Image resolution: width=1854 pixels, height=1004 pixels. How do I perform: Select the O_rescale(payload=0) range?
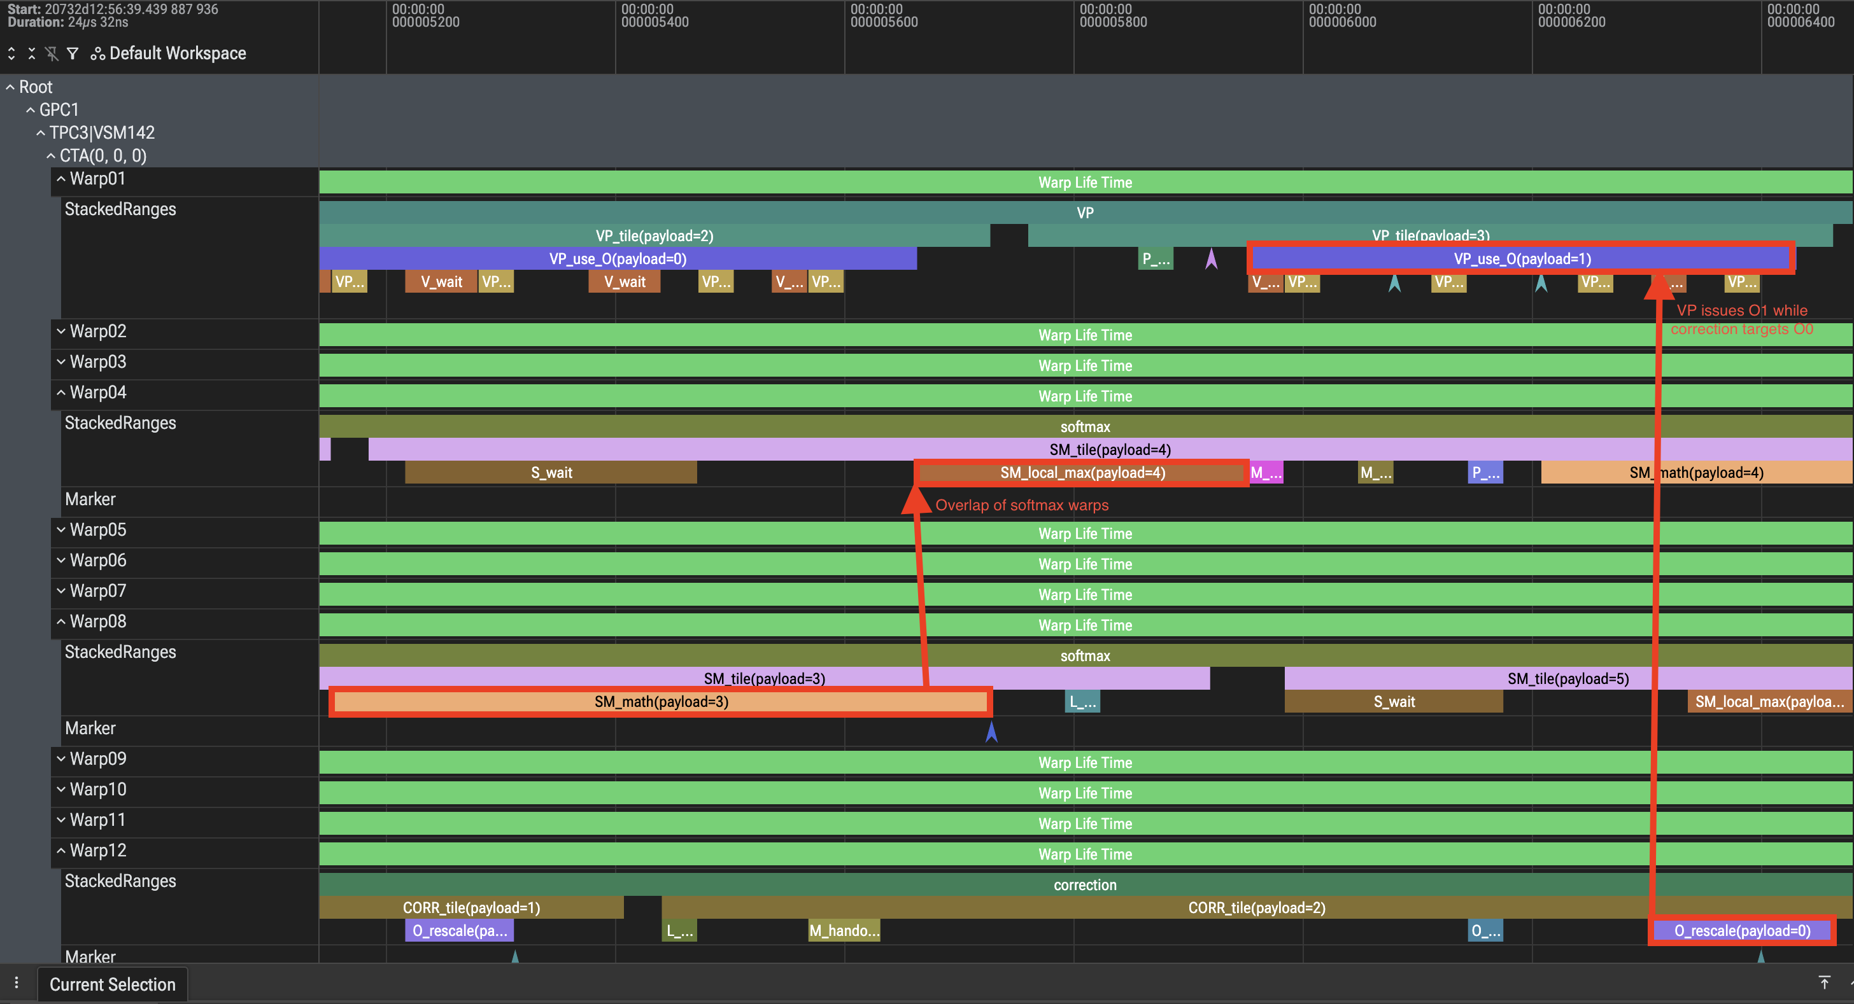1742,931
